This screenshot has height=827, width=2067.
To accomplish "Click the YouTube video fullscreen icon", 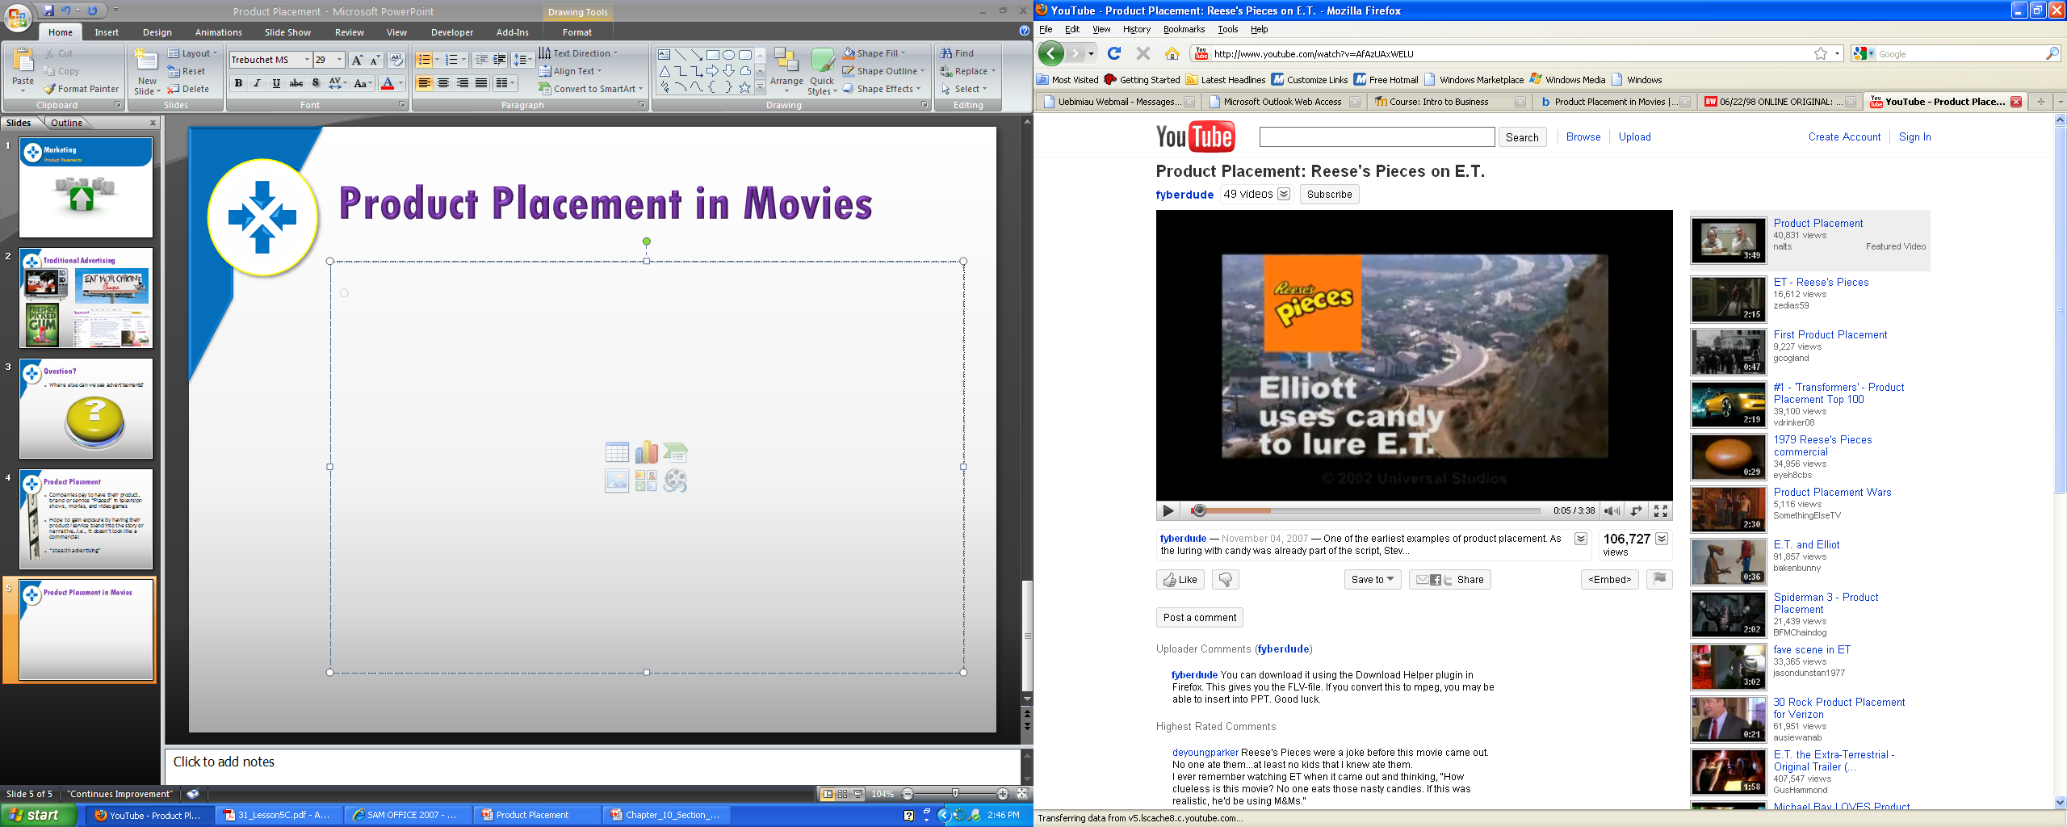I will point(1659,510).
